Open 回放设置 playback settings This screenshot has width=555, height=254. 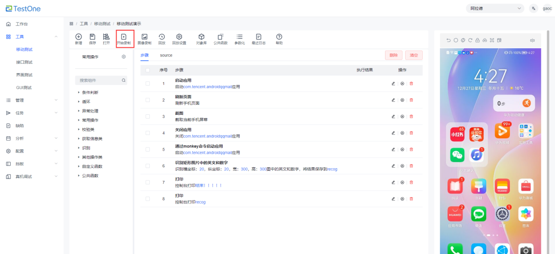179,37
